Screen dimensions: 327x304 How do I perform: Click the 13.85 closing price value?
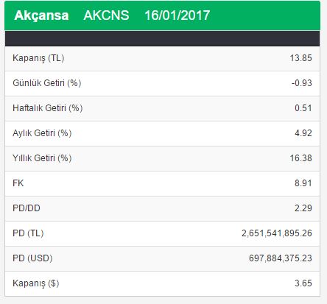click(x=301, y=58)
